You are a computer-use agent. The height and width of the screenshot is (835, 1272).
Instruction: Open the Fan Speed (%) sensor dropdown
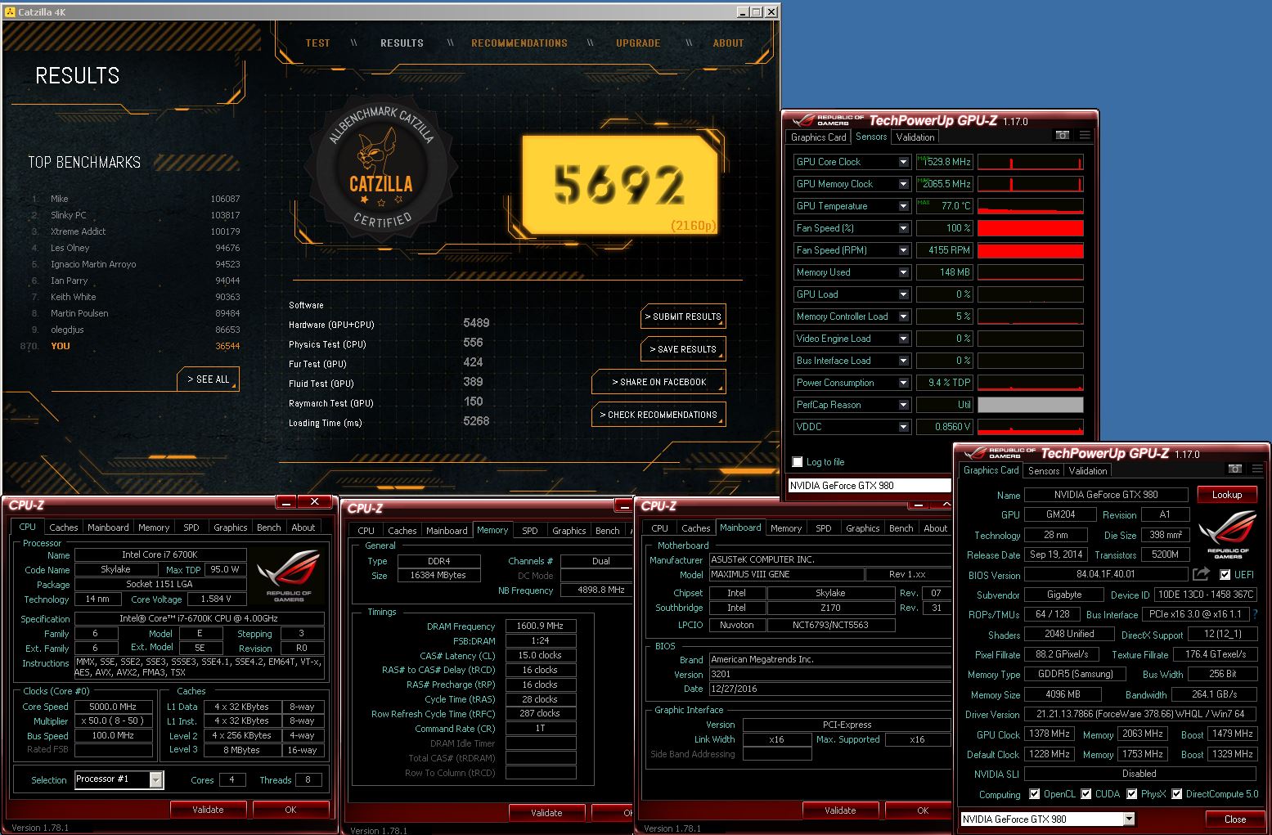tap(904, 228)
